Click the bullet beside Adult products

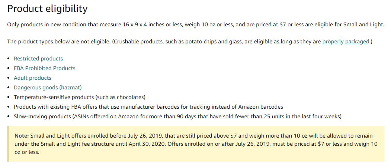pyautogui.click(x=9, y=78)
